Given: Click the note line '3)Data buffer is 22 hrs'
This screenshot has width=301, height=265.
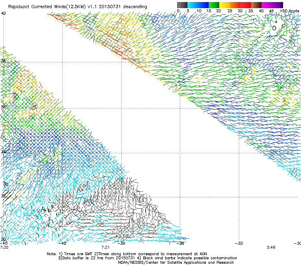Looking at the screenshot, I should (147, 258).
